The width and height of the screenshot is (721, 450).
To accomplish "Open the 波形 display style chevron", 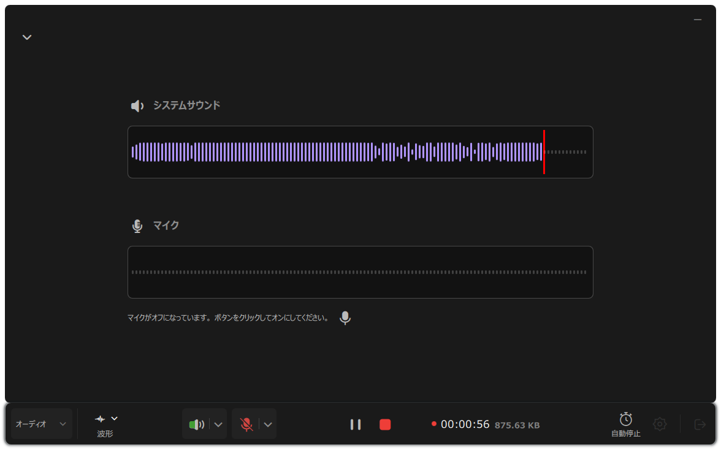I will 115,419.
